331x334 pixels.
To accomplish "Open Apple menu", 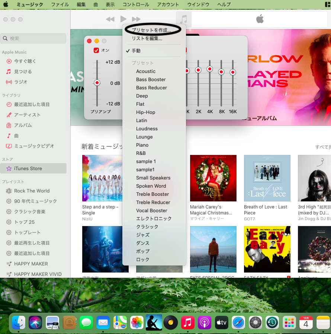I will point(6,4).
